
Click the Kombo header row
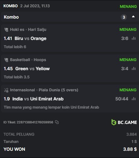point(69,17)
